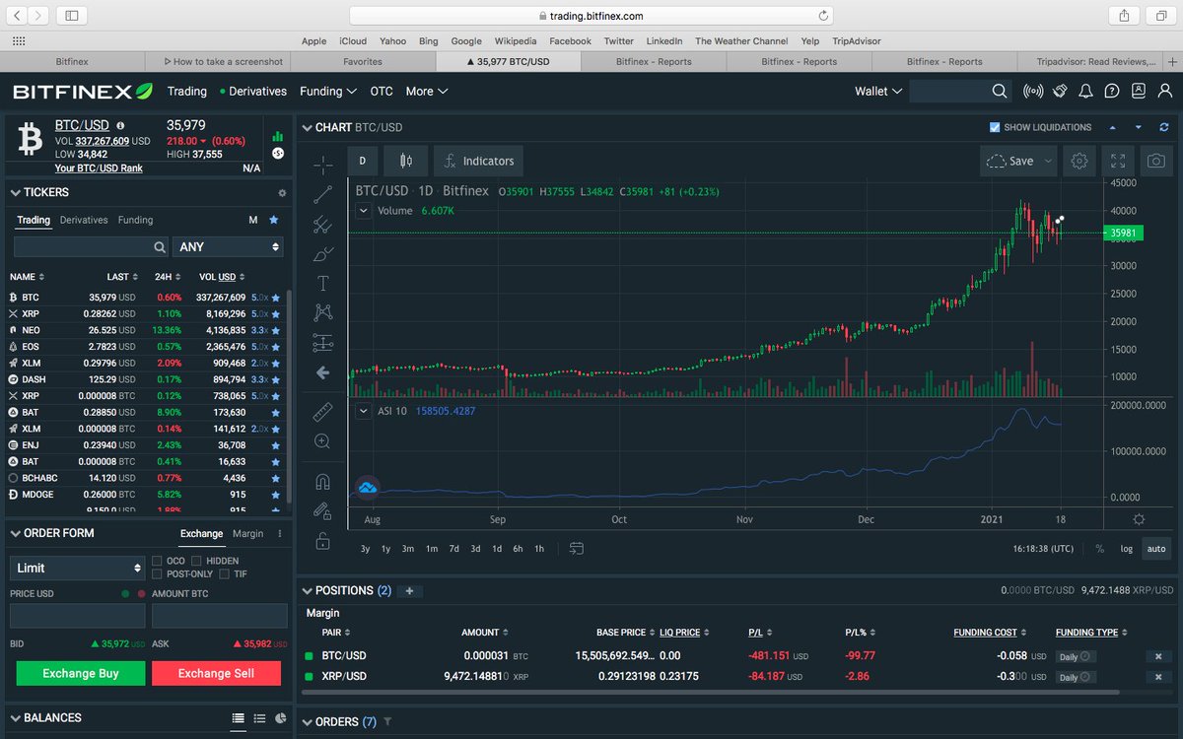The image size is (1183, 739).
Task: Select the text annotation tool
Action: (322, 283)
